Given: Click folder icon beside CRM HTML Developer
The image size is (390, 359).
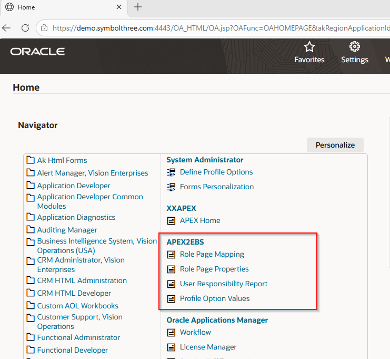Looking at the screenshot, I should click(x=31, y=293).
